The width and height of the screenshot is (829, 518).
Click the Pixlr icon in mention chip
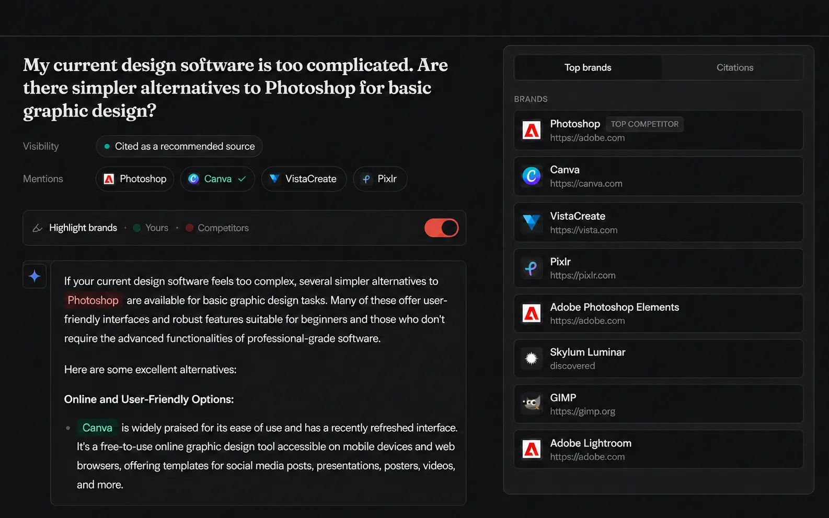[x=366, y=179]
